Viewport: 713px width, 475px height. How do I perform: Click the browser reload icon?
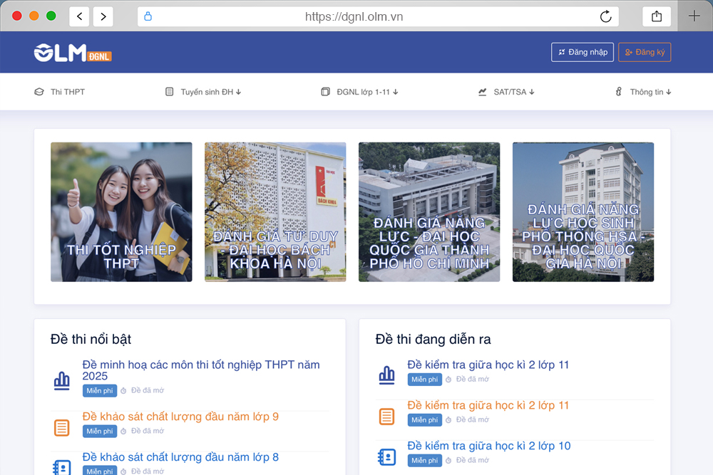(x=605, y=16)
